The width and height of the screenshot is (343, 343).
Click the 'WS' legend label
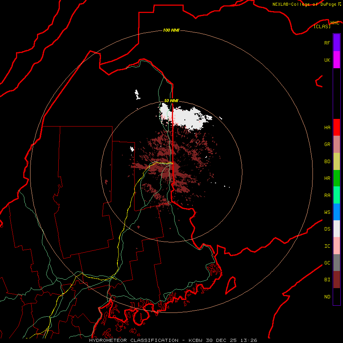(x=327, y=212)
